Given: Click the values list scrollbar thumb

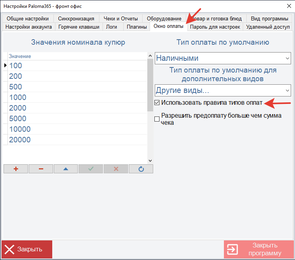Looking at the screenshot, I should (150, 85).
